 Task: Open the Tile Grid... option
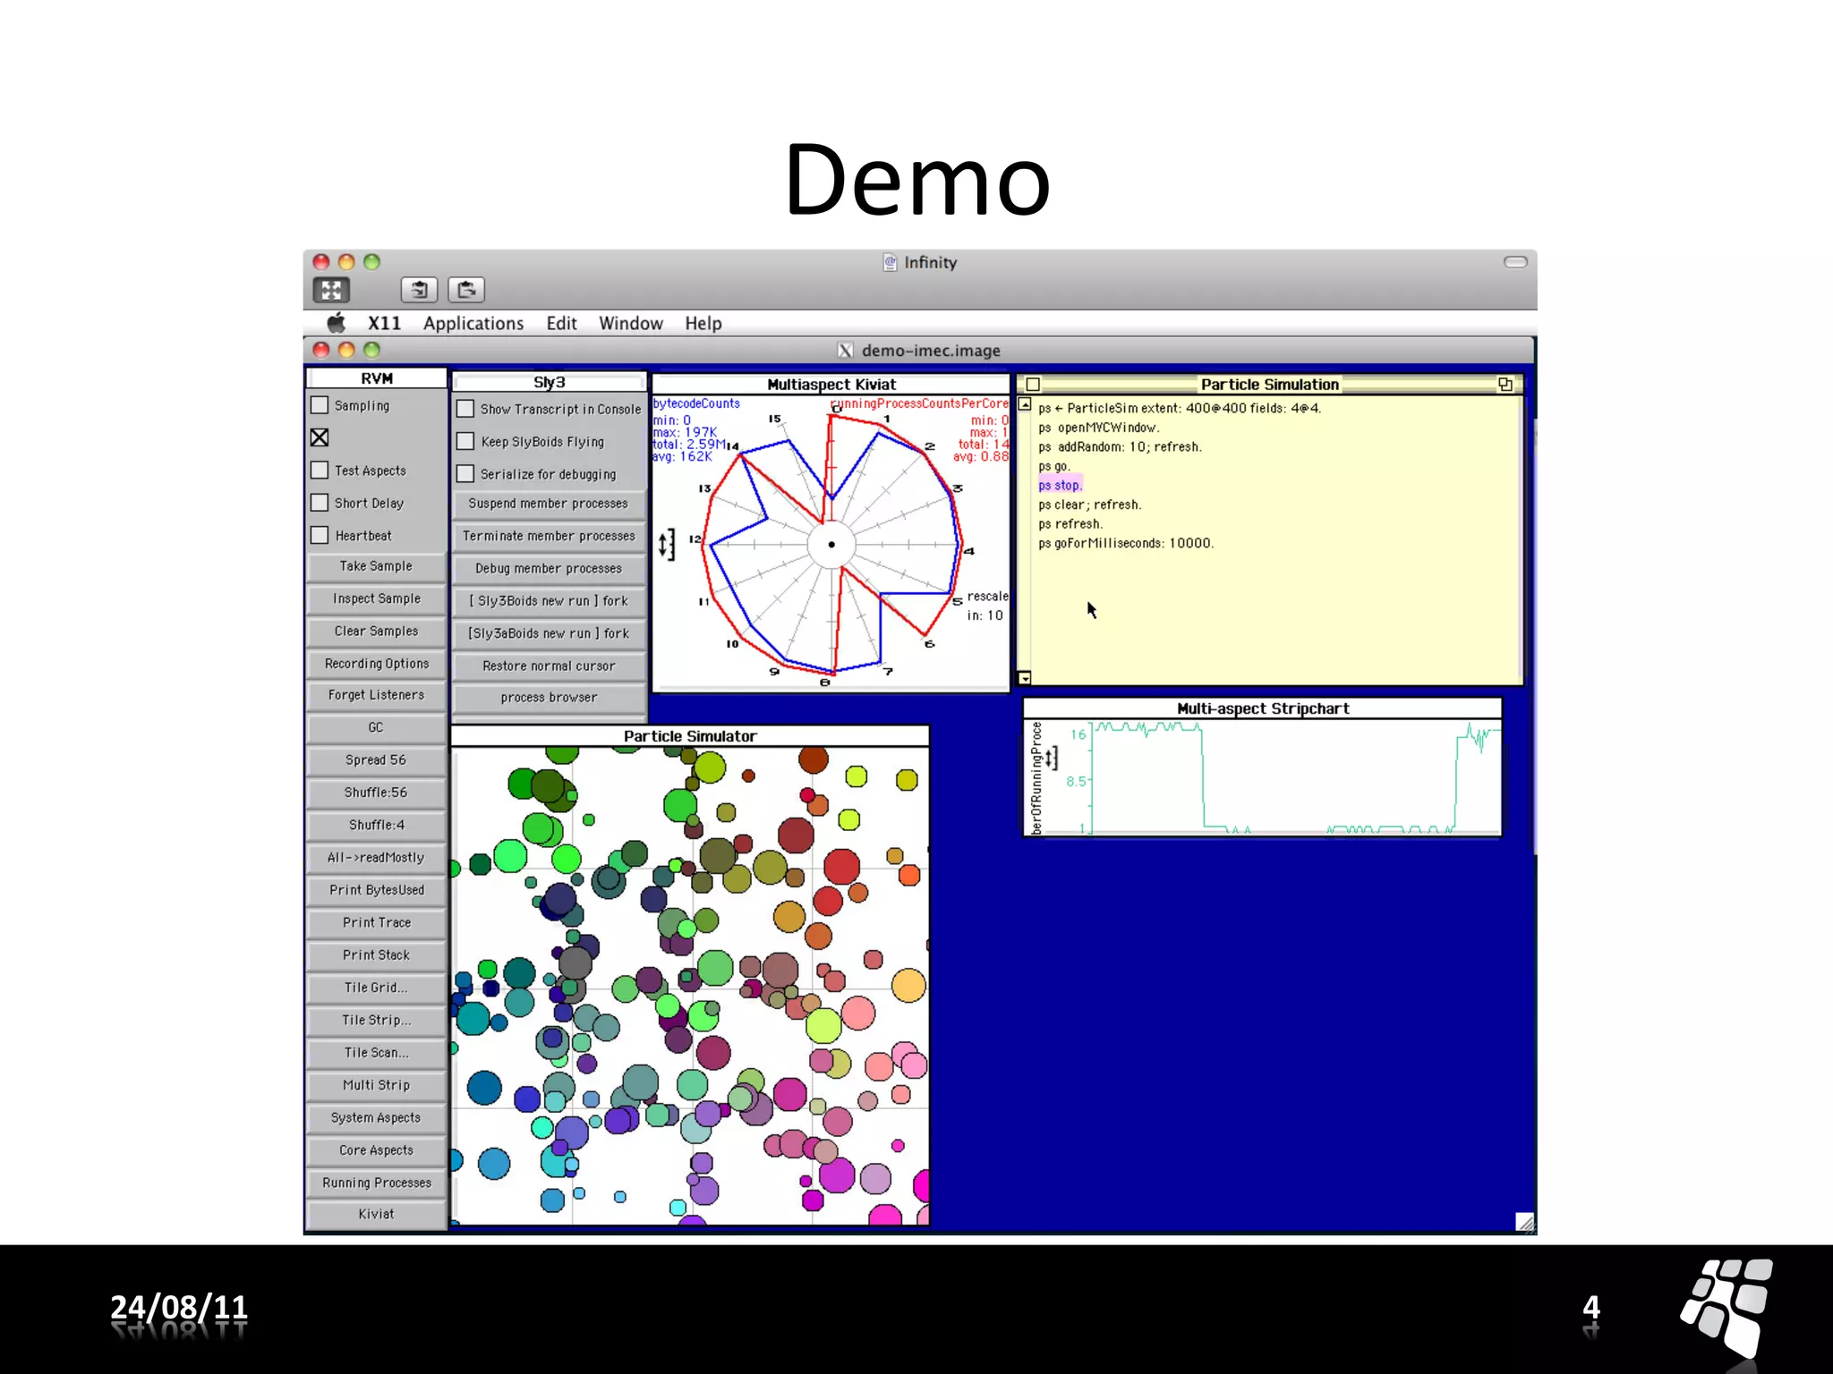377,988
